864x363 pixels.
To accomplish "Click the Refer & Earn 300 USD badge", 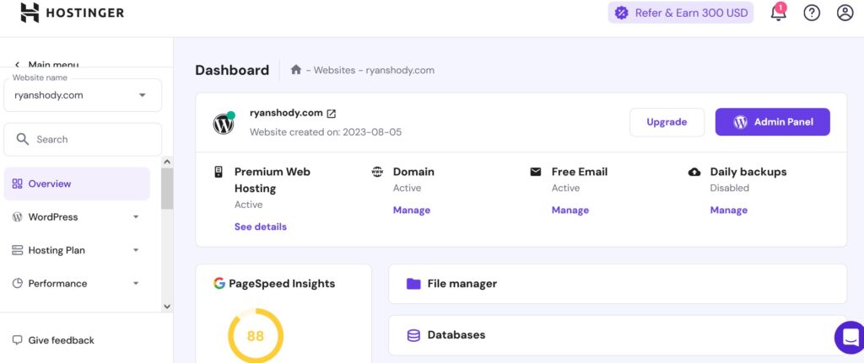I will point(681,13).
